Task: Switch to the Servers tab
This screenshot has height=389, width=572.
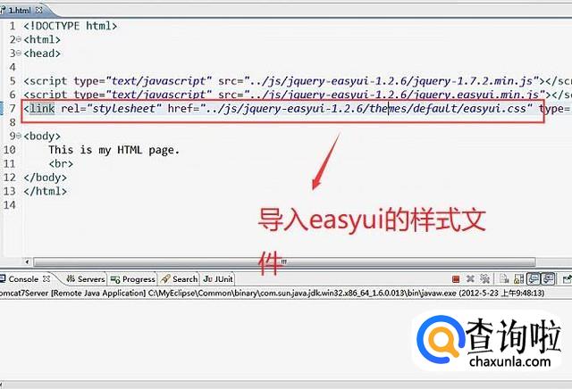Action: click(x=86, y=279)
